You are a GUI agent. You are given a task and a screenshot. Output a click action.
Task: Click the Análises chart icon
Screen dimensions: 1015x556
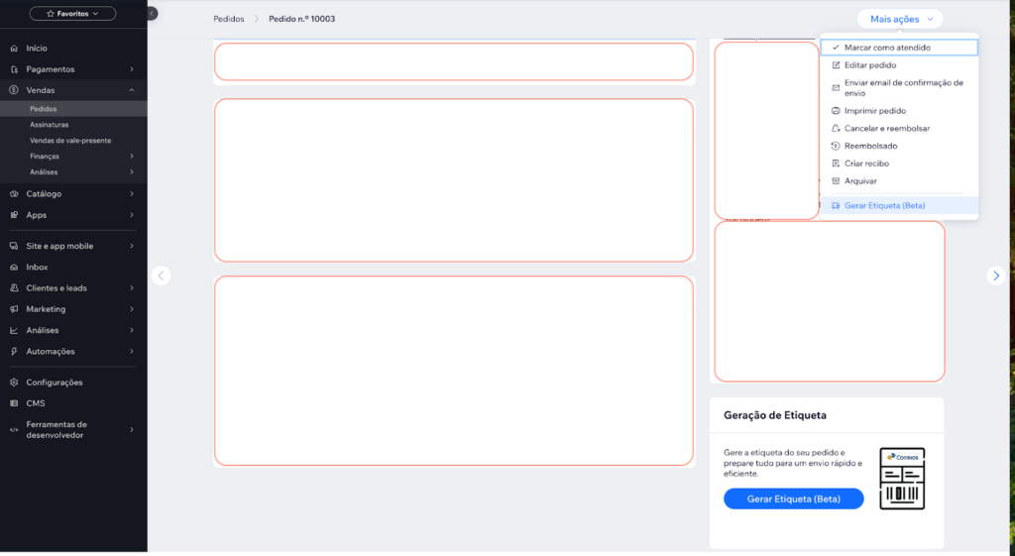click(x=14, y=330)
